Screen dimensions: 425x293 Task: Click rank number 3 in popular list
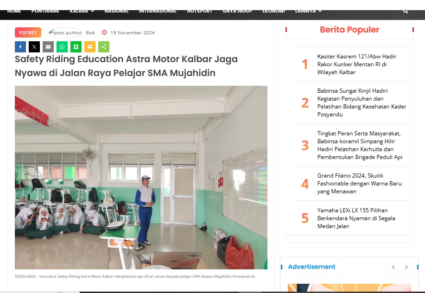click(305, 145)
